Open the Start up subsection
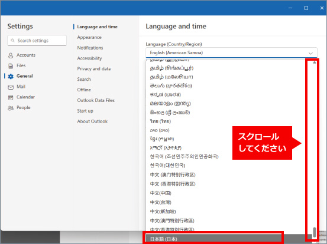 tap(85, 111)
